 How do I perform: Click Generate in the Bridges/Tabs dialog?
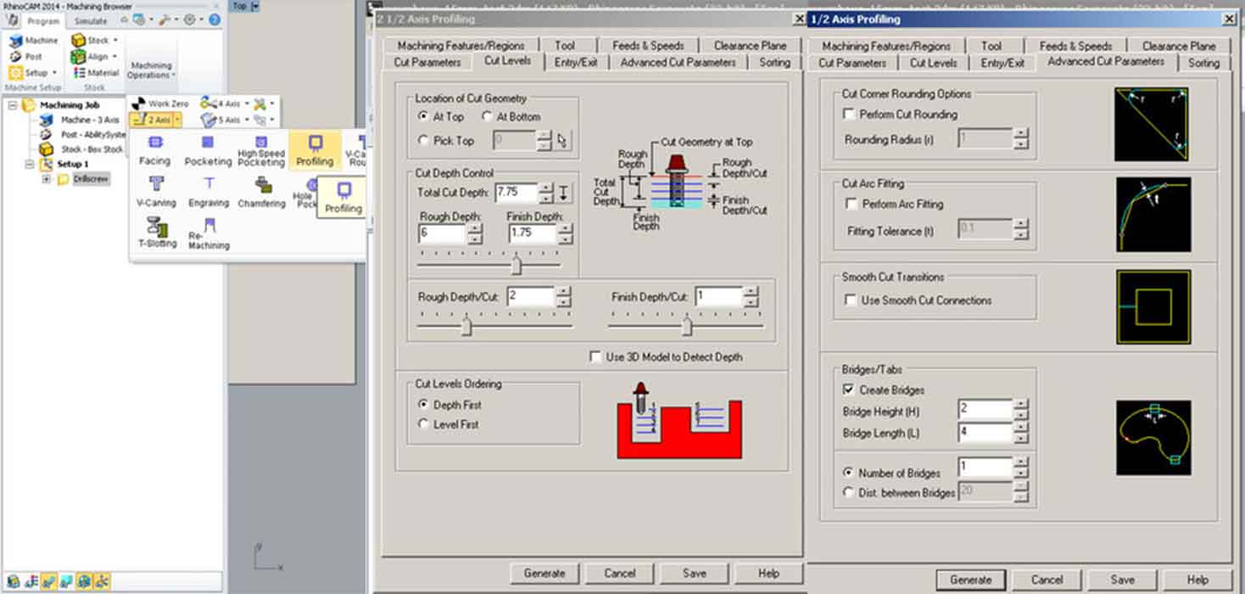[x=971, y=580]
